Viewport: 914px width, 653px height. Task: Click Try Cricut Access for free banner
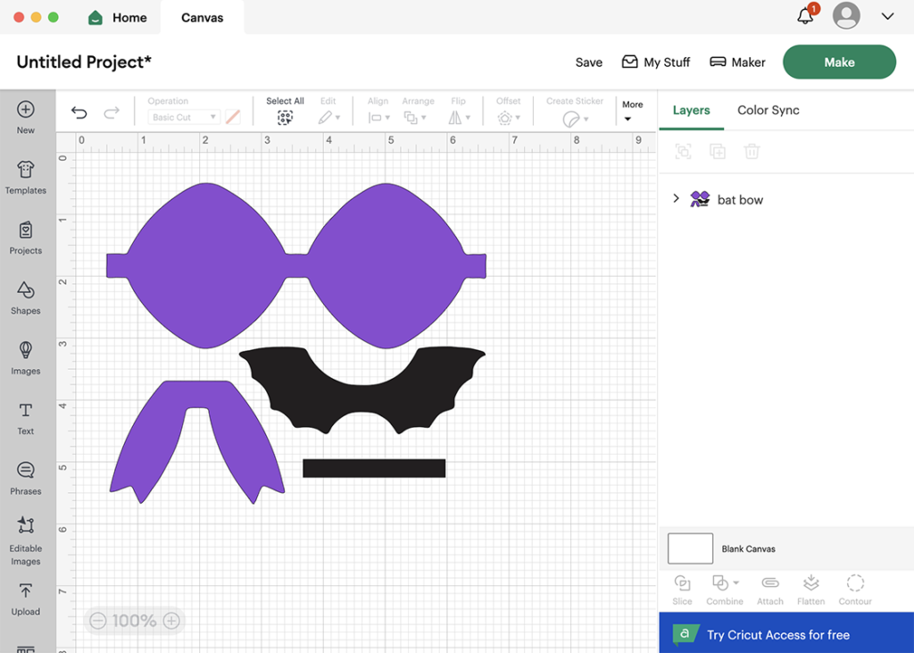(x=786, y=633)
